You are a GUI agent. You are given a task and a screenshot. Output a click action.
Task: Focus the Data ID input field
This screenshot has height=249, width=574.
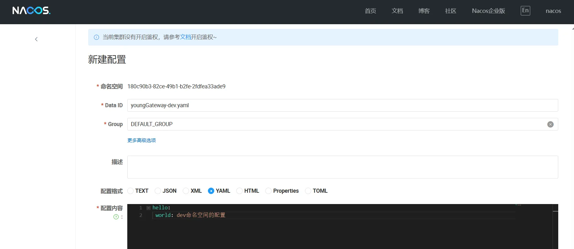[342, 105]
